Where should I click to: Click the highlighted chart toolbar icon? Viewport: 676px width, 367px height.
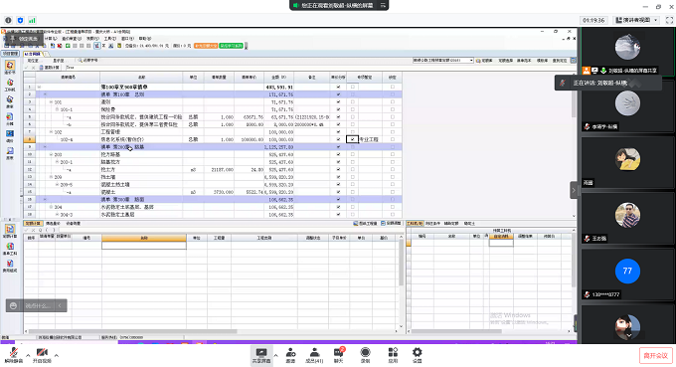click(96, 46)
